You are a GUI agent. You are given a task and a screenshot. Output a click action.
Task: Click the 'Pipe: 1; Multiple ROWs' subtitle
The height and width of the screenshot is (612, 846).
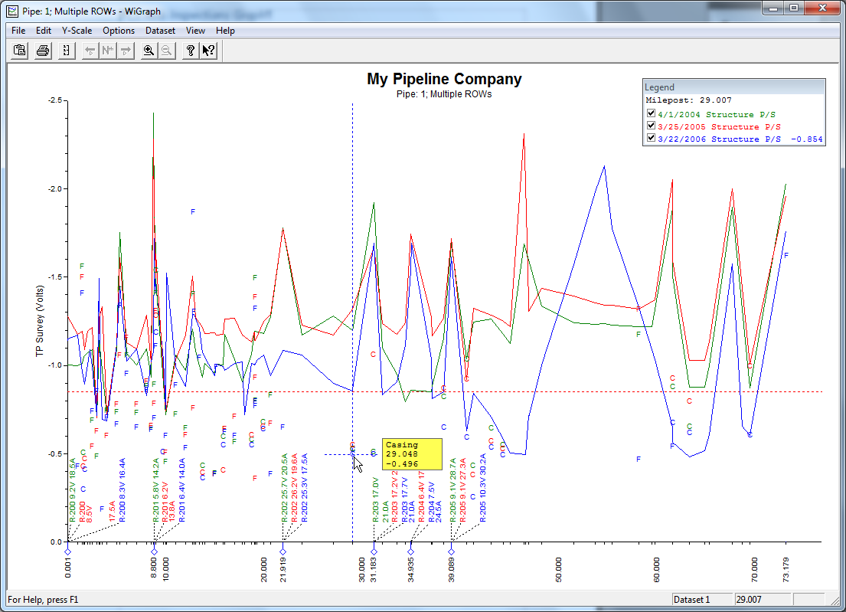tap(444, 94)
